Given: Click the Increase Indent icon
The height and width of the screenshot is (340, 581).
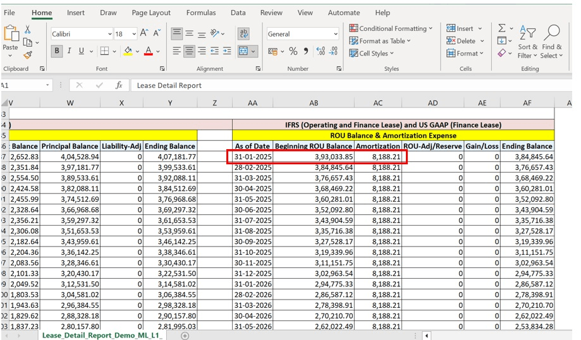Looking at the screenshot, I should [228, 51].
